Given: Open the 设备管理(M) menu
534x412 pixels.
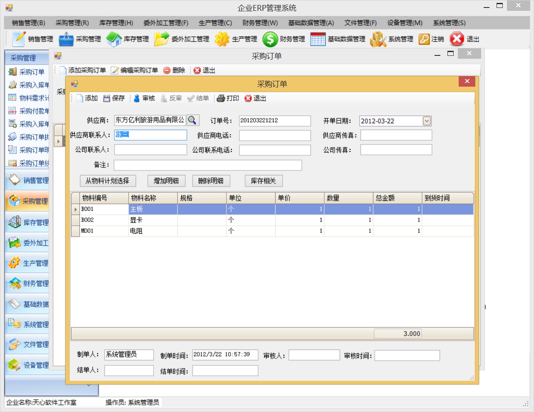Looking at the screenshot, I should point(405,23).
